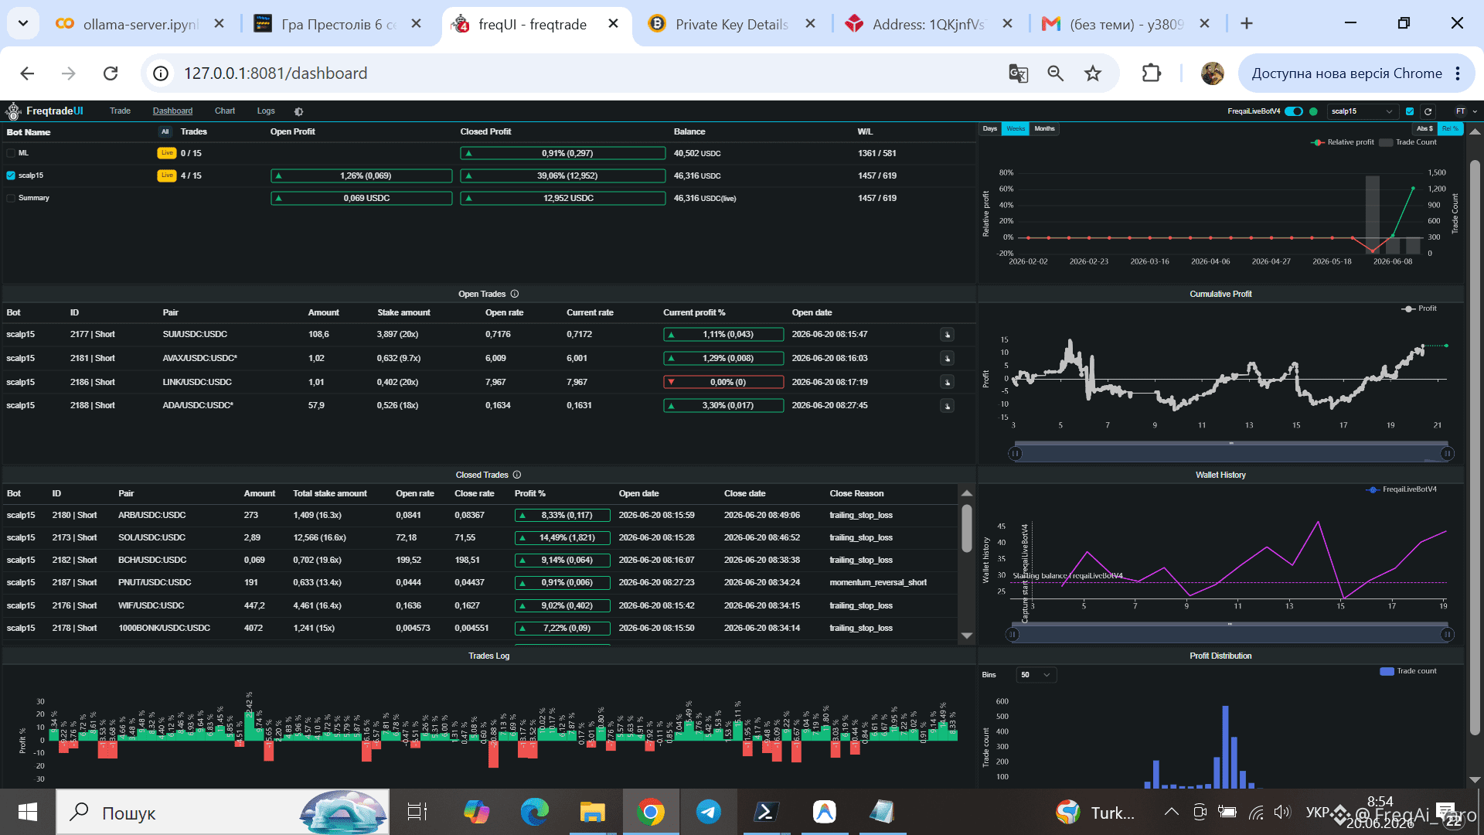
Task: Force exit trade 2177 SUI/USDC via action icon
Action: [947, 335]
